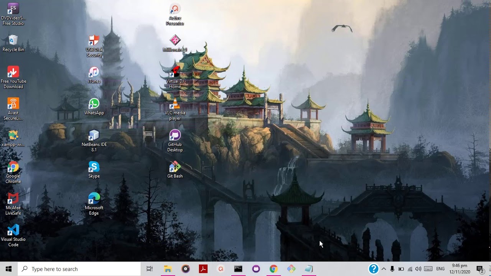This screenshot has width=491, height=276.
Task: Open the touch keyboard from tray
Action: point(428,269)
